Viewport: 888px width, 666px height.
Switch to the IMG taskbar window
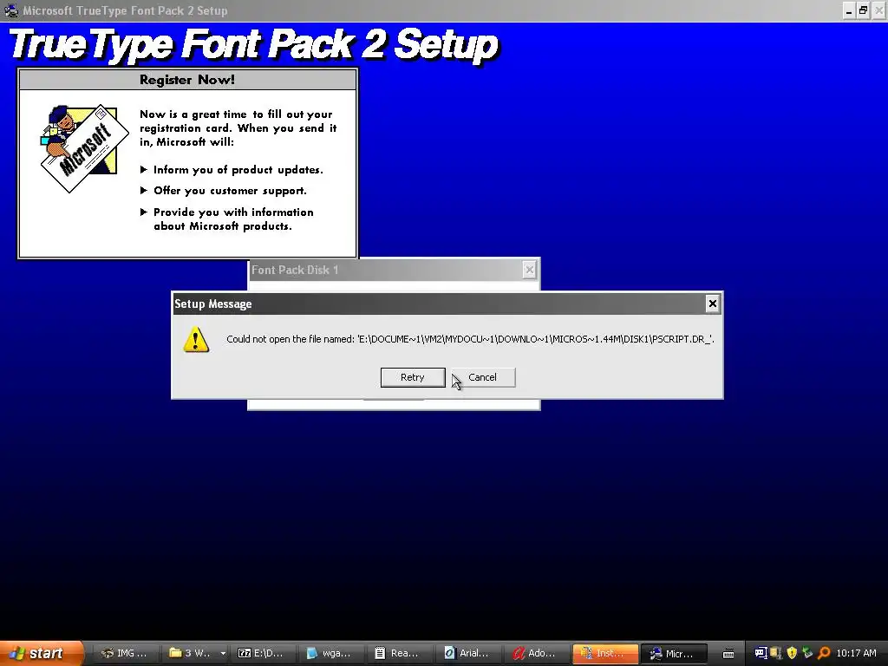[x=124, y=653]
